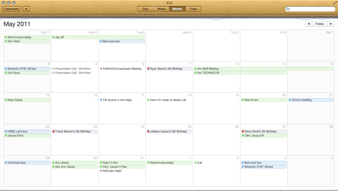Click the May 28 day cell
338x191 pixels.
click(311, 139)
